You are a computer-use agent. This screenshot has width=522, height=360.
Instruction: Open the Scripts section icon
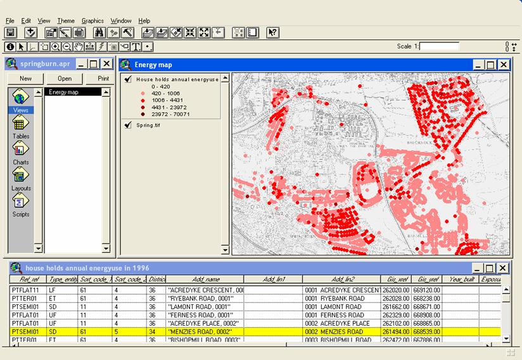coord(20,203)
